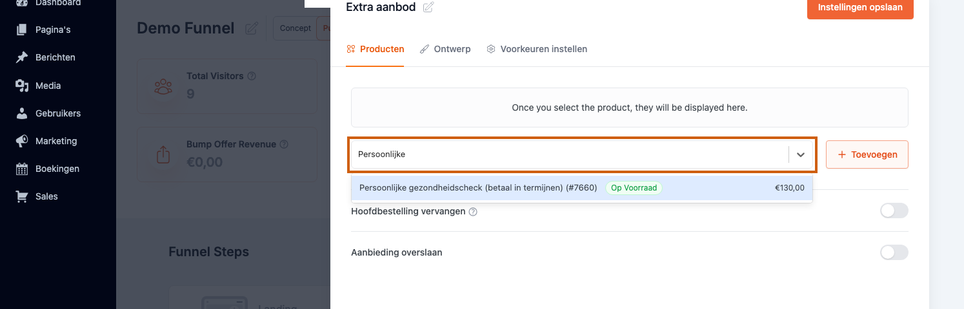Click the Sales shopping cart icon
964x309 pixels.
click(x=22, y=196)
